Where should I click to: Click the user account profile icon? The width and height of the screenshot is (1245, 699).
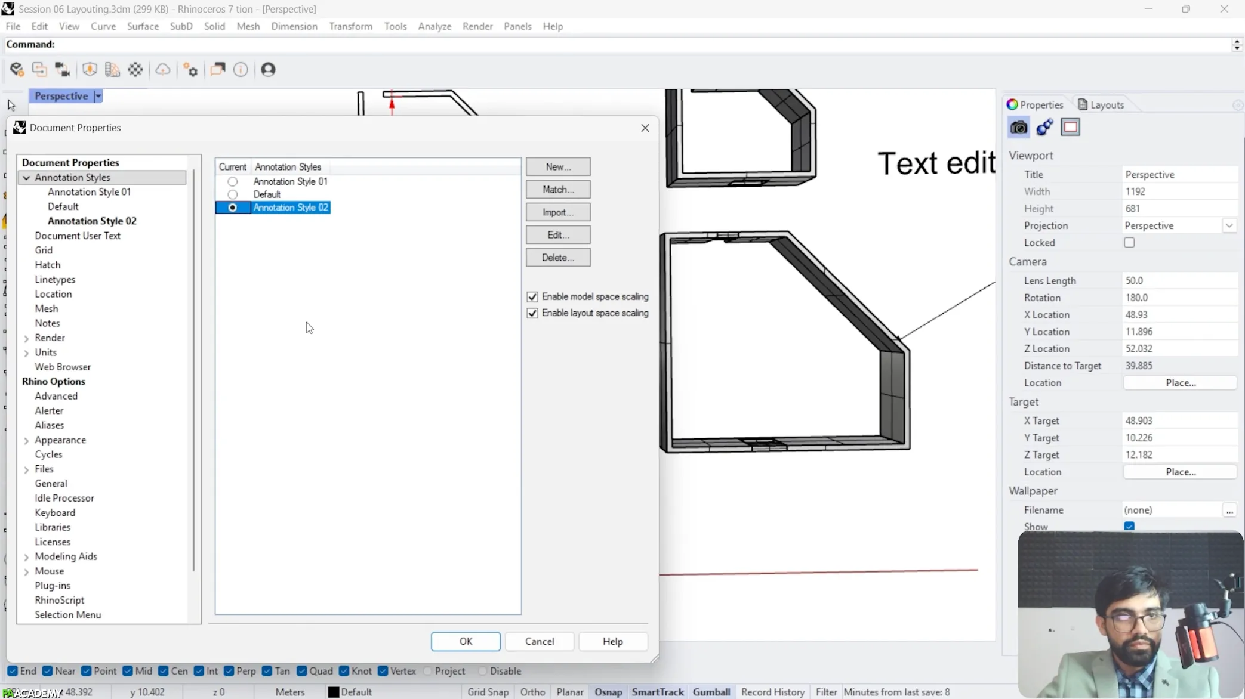pyautogui.click(x=268, y=70)
